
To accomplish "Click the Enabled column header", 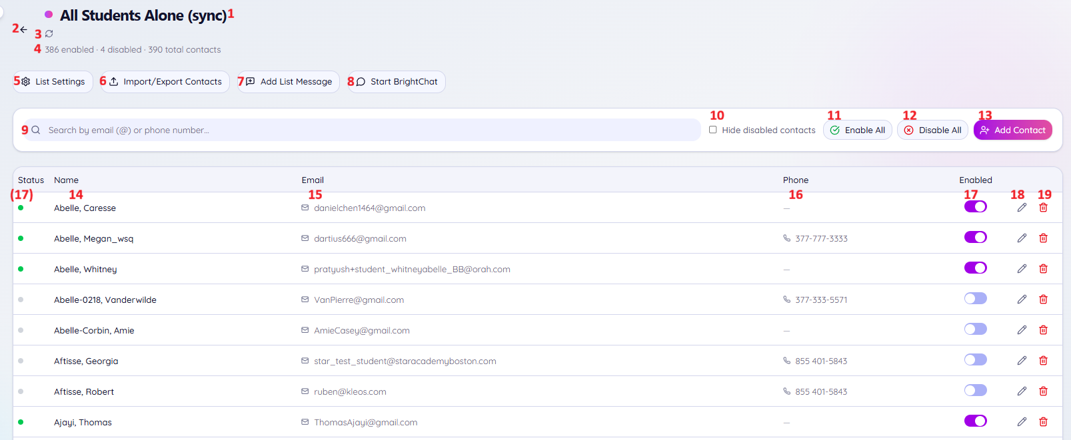I will (976, 180).
